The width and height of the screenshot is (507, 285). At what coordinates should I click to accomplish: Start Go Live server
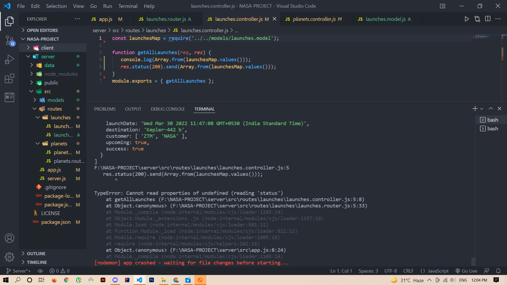[466, 271]
